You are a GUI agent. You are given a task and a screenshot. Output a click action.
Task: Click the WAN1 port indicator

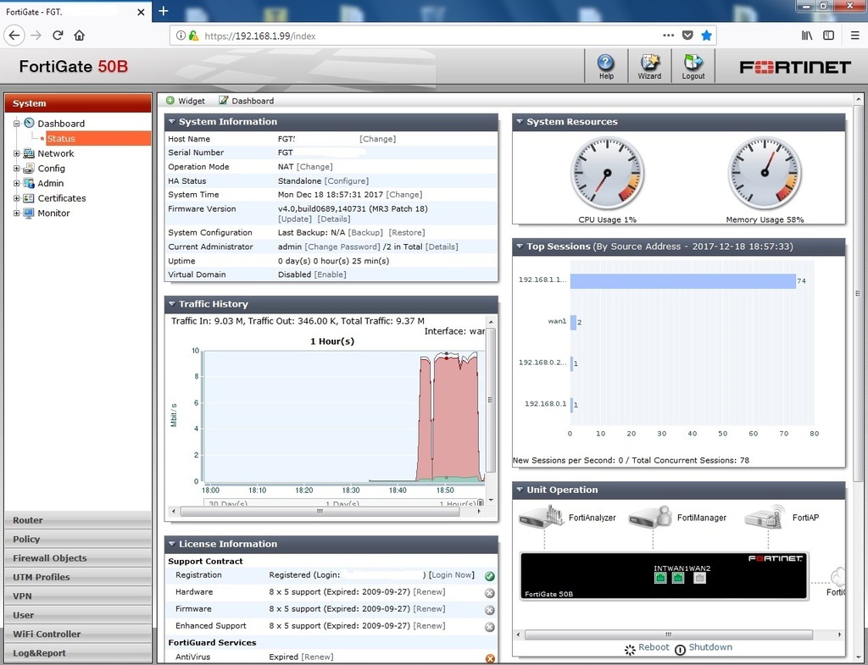(678, 578)
